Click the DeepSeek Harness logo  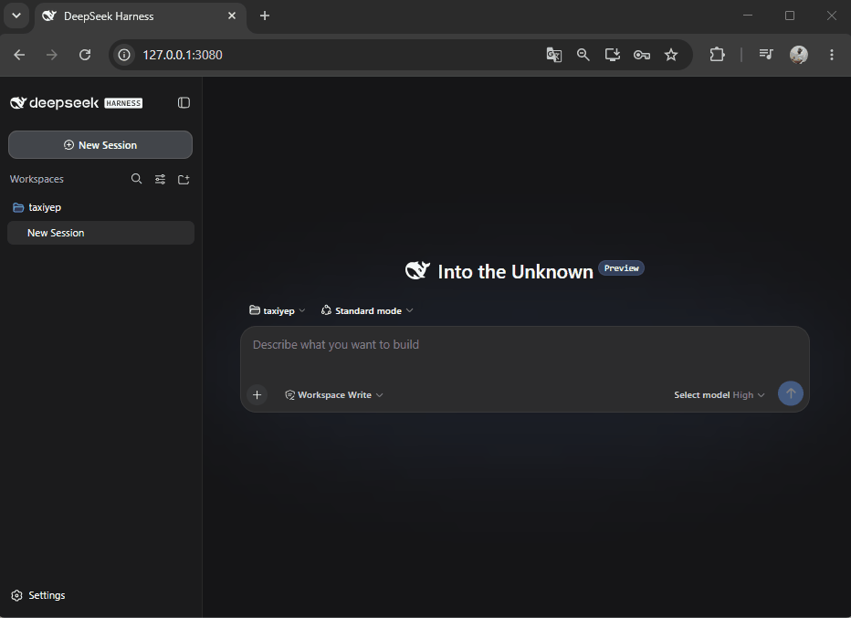click(76, 102)
